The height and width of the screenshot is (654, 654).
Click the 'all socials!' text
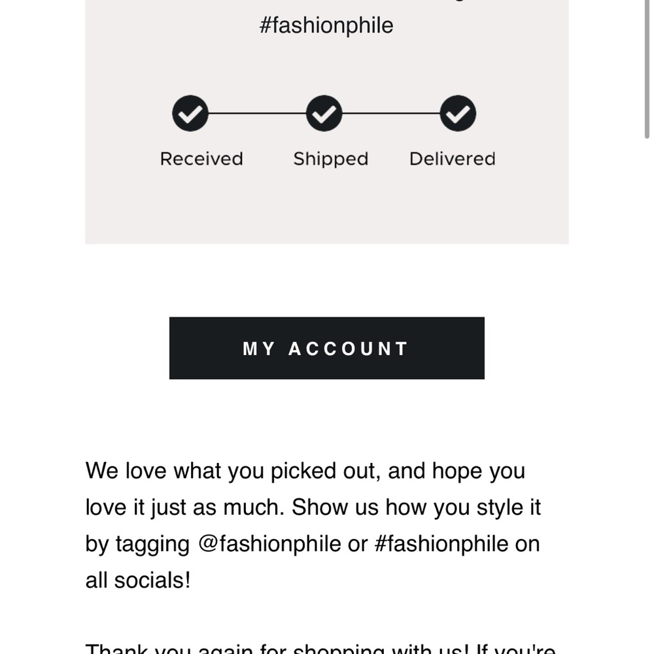coord(138,581)
